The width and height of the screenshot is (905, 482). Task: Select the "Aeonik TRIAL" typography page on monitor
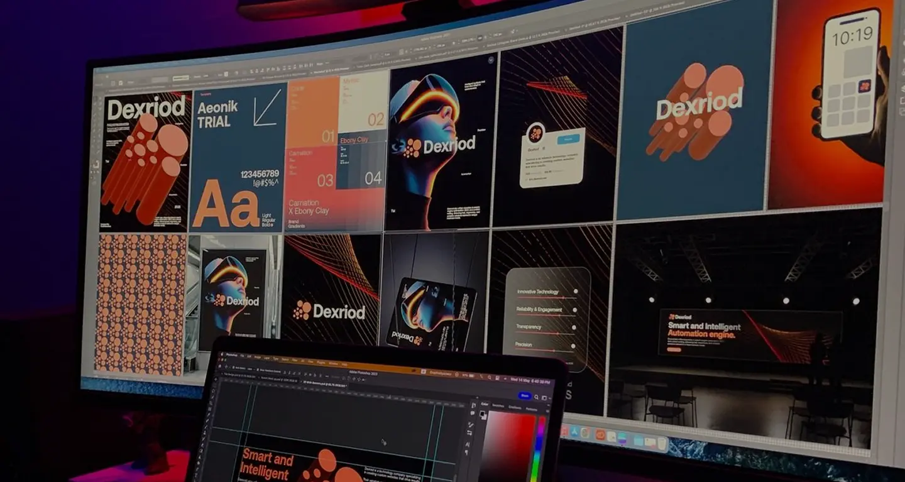tap(238, 160)
